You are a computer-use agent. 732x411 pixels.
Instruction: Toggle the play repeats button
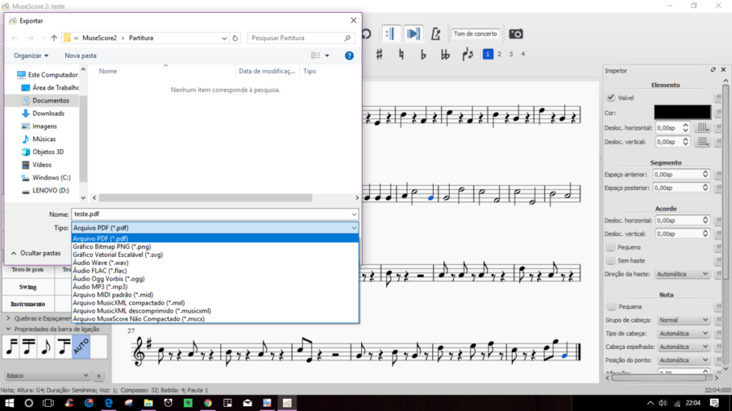[390, 34]
